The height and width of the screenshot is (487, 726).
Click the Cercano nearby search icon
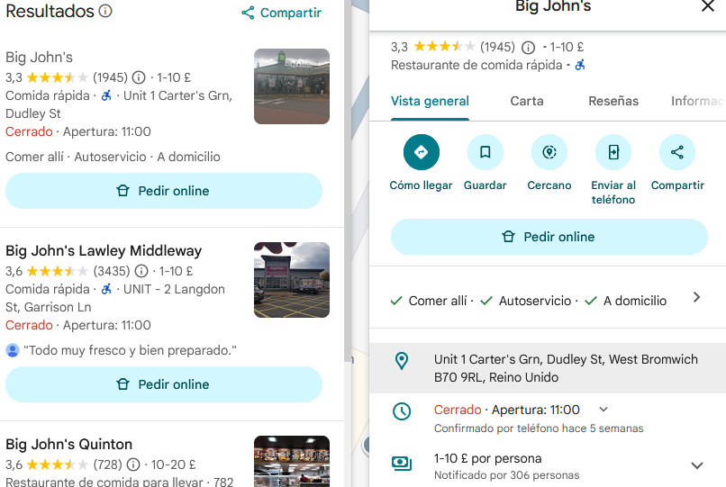[549, 152]
